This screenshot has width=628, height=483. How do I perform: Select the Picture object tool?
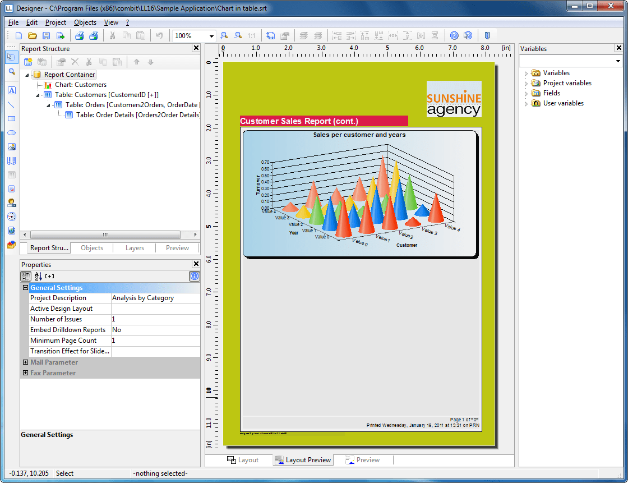11,147
